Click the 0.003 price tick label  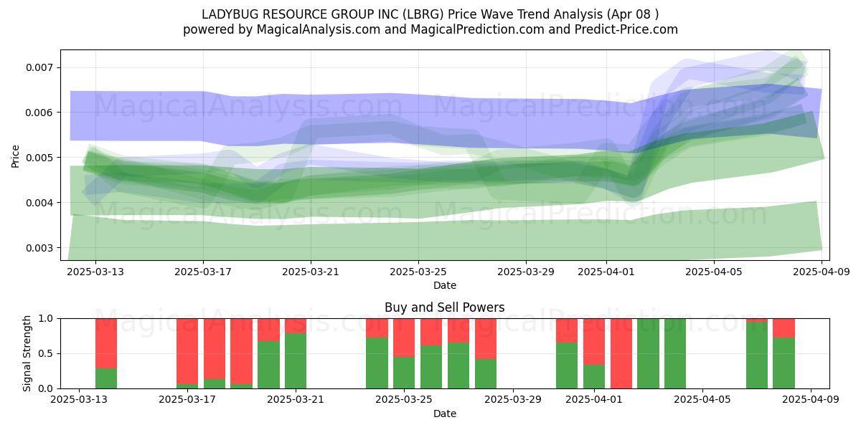tap(40, 248)
